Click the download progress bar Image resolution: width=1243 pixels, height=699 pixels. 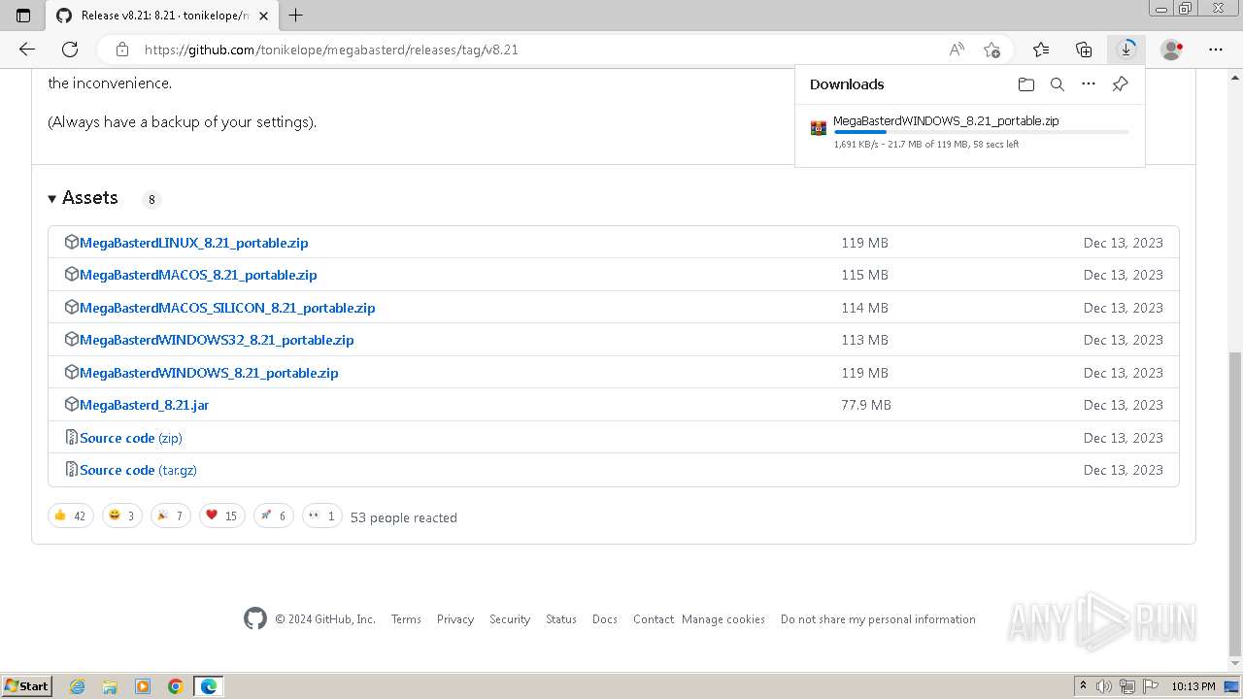[x=981, y=132]
